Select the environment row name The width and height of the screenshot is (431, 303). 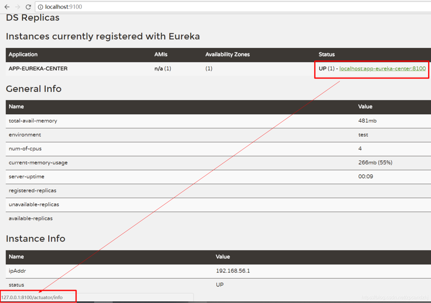coord(25,135)
